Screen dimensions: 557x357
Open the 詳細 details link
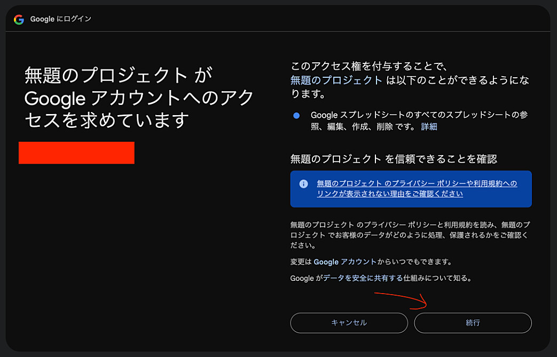[429, 127]
